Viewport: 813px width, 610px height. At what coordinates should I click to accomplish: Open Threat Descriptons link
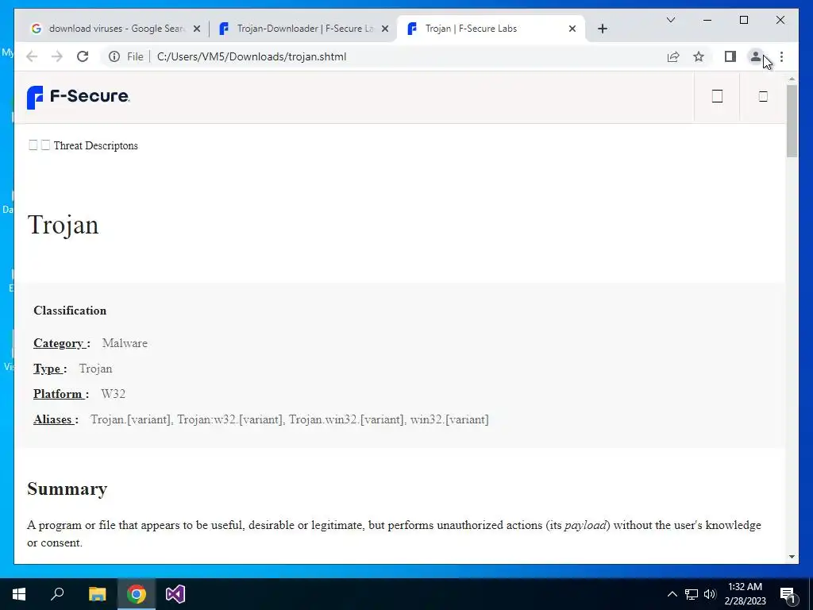(x=96, y=146)
